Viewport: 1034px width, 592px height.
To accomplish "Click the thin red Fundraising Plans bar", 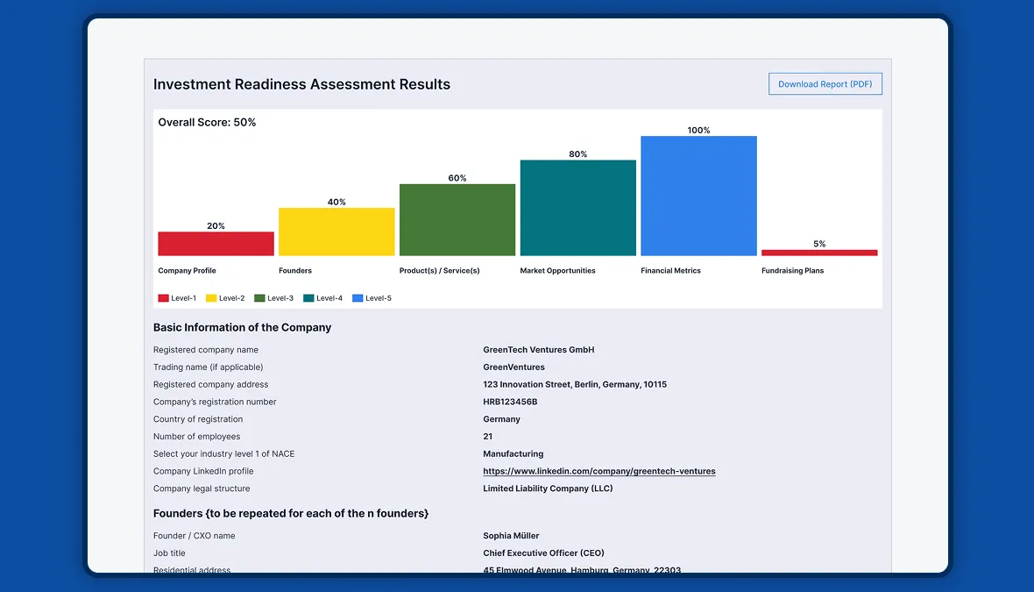I will 819,253.
